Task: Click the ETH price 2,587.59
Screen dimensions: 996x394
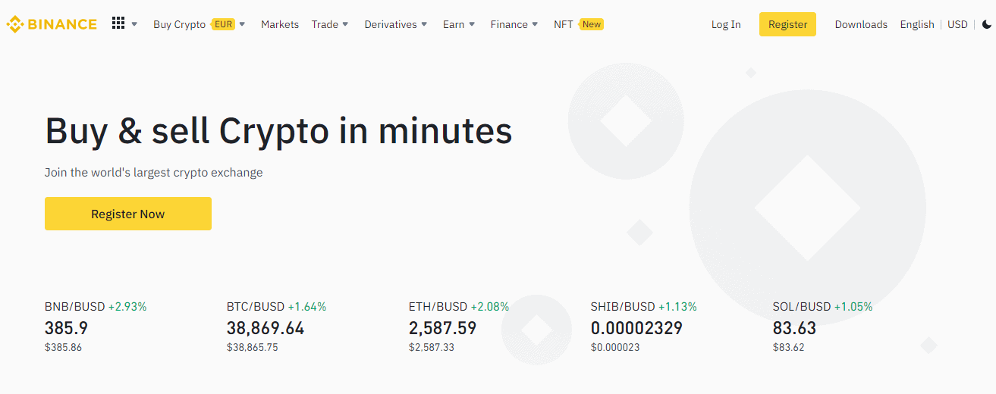Action: pos(443,328)
